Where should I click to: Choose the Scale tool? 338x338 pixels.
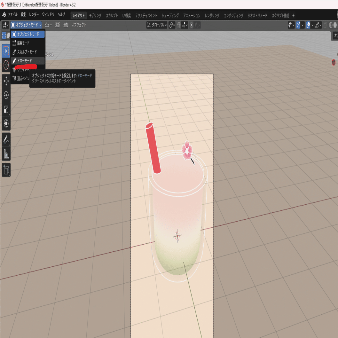pyautogui.click(x=6, y=109)
